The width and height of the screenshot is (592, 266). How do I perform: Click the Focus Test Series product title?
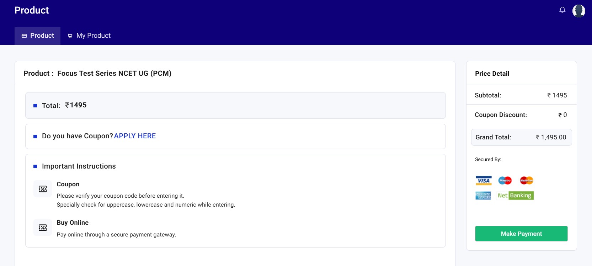coord(114,73)
